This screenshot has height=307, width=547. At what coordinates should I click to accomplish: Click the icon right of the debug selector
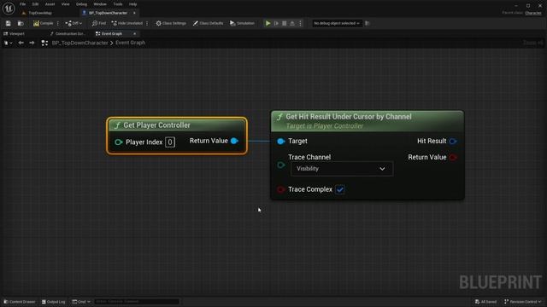coord(367,23)
